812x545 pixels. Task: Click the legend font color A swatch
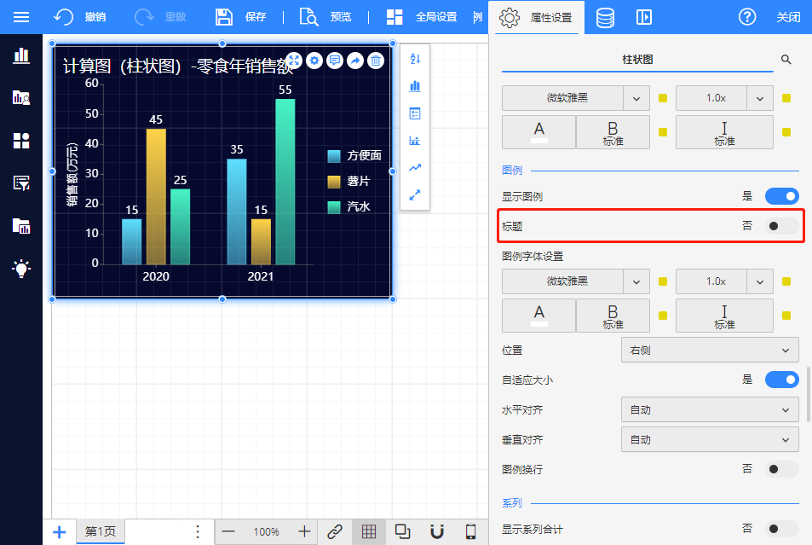538,315
